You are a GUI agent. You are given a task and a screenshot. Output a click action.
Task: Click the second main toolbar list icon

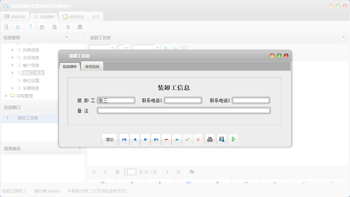click(x=18, y=27)
